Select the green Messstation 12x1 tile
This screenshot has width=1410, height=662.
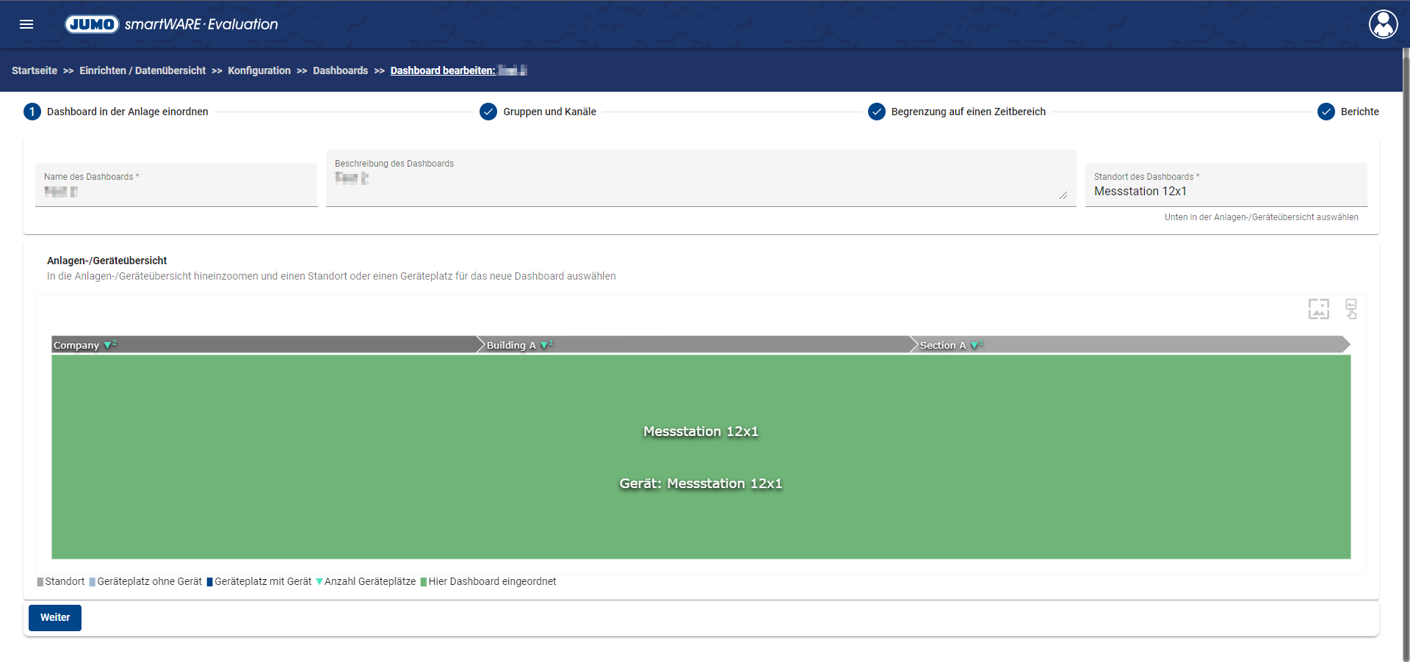[x=701, y=457]
